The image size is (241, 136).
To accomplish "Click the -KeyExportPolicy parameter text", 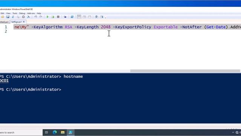I will tap(132, 27).
